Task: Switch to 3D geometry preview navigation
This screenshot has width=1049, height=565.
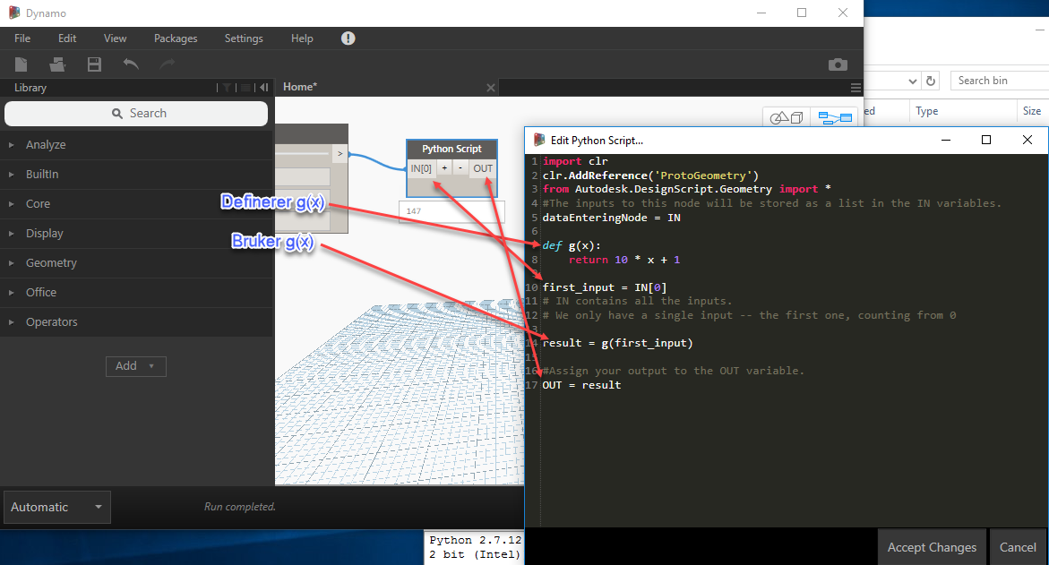Action: pyautogui.click(x=787, y=118)
